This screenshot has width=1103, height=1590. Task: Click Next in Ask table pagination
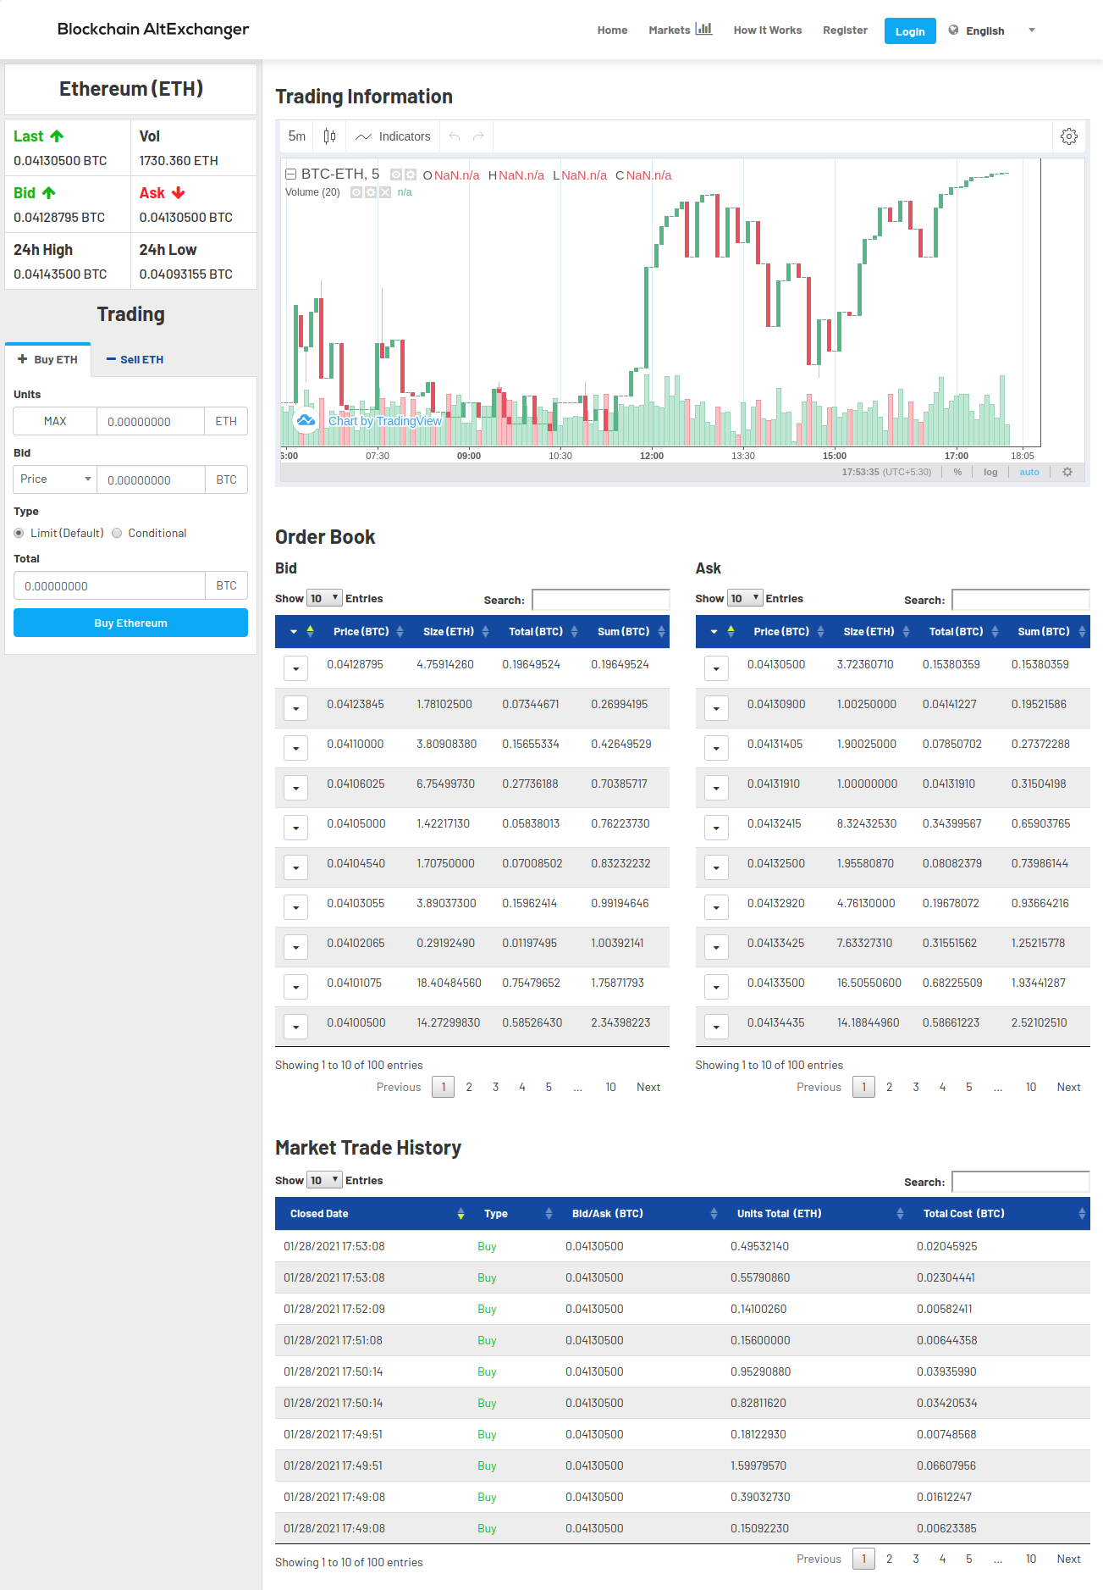pyautogui.click(x=1068, y=1087)
